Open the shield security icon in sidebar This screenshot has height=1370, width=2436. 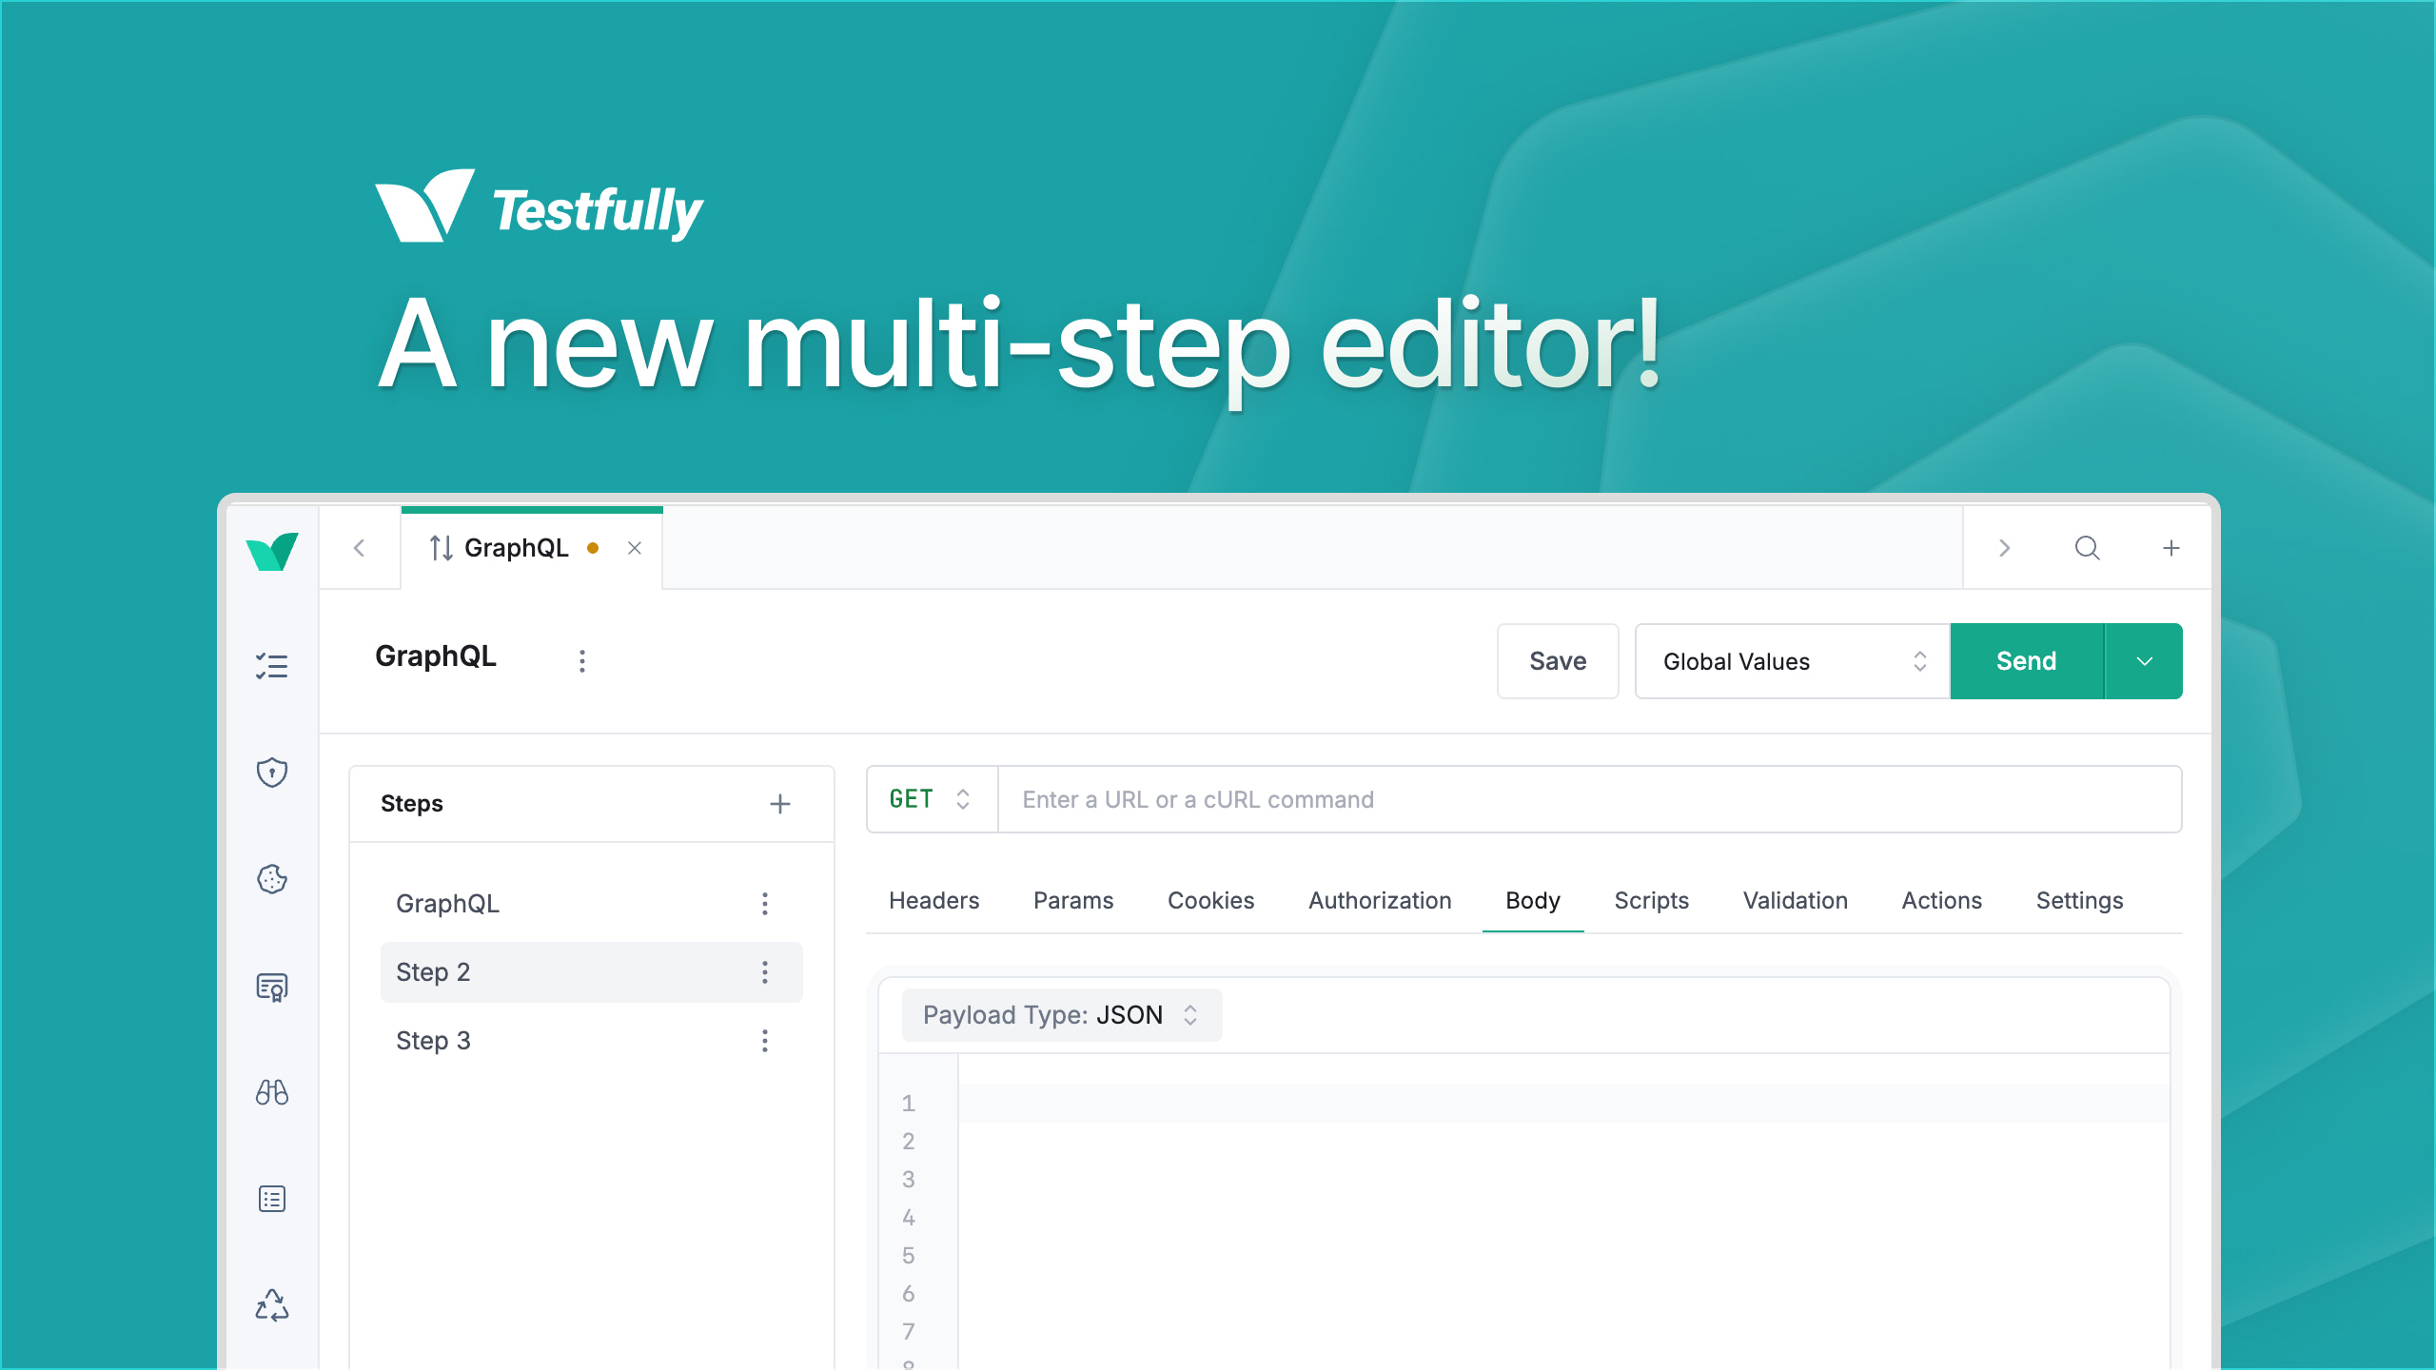[272, 772]
